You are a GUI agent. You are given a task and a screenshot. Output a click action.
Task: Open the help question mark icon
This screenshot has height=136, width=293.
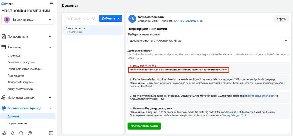pos(30,133)
